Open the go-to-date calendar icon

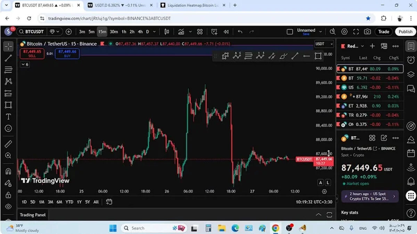pos(109,202)
